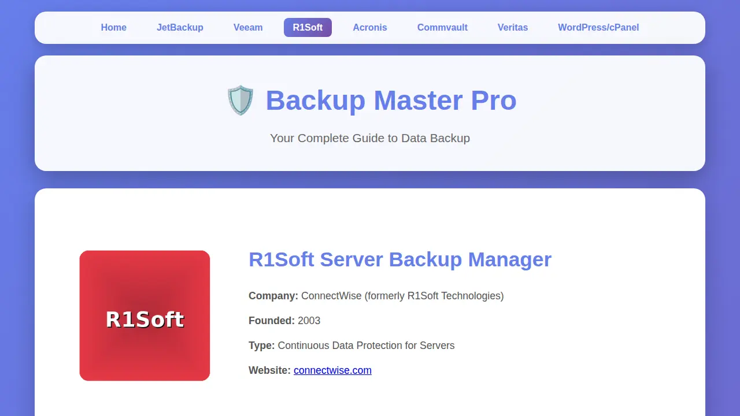Click 'Your Complete Guide to Data Backup' tagline
Viewport: 740px width, 416px height.
370,138
